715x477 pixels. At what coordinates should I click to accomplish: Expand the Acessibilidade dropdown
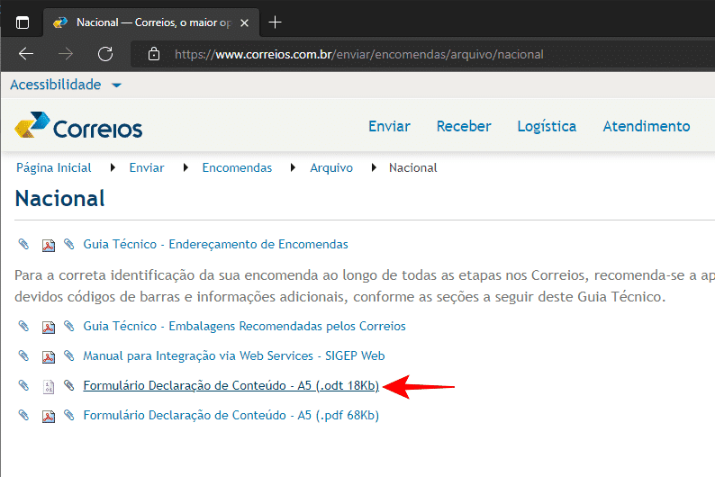(x=66, y=85)
